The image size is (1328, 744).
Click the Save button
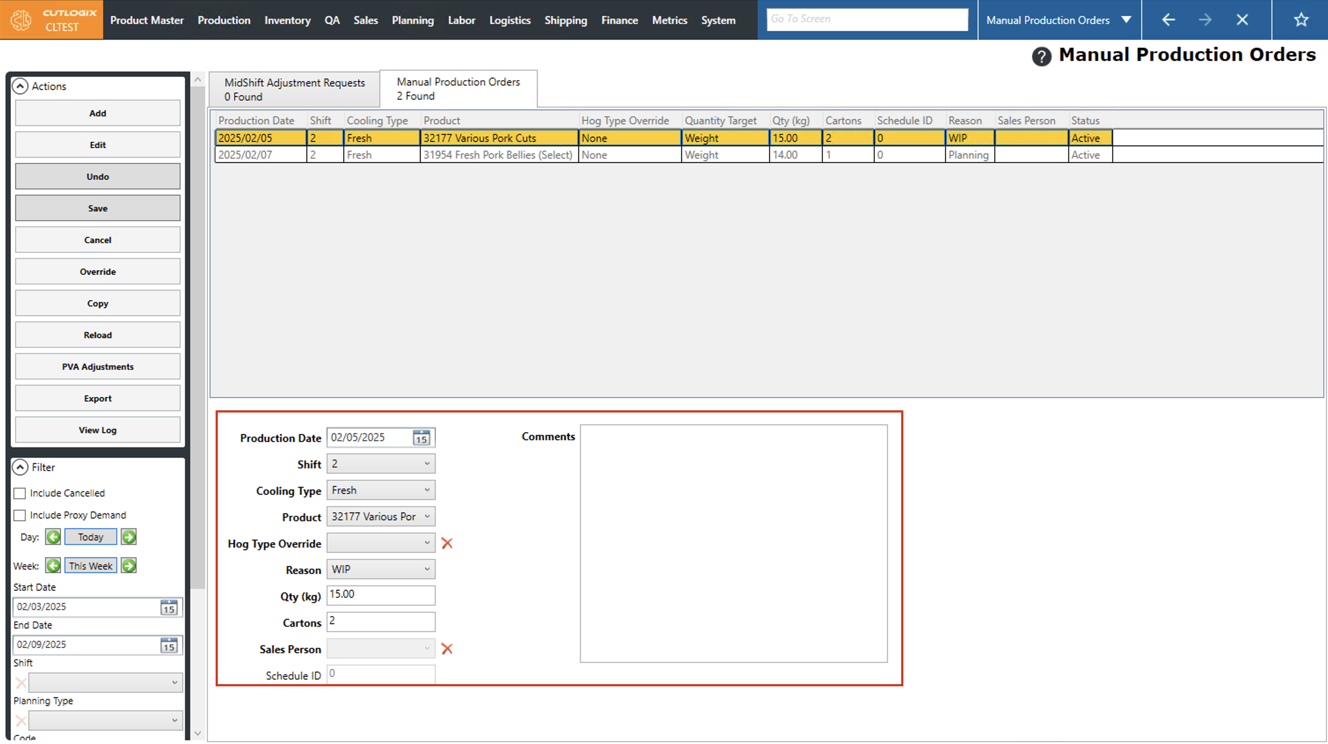click(97, 208)
